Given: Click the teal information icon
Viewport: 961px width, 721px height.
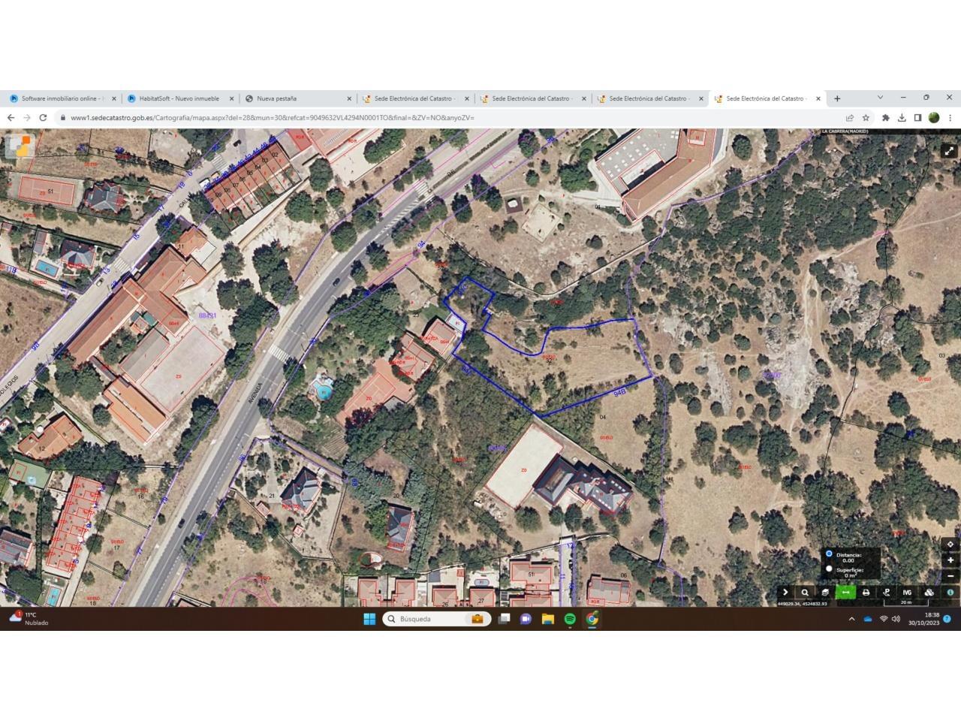Looking at the screenshot, I should pyautogui.click(x=950, y=592).
